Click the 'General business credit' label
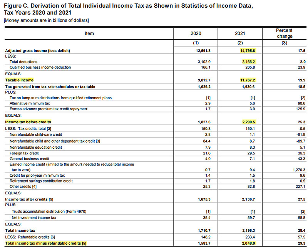Image resolution: width=308 pixels, height=247 pixels. [x=29, y=159]
